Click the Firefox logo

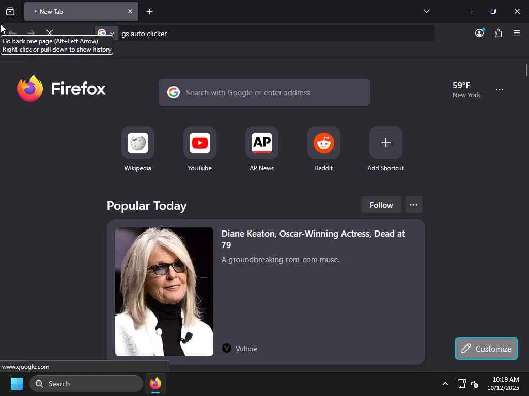pos(61,88)
